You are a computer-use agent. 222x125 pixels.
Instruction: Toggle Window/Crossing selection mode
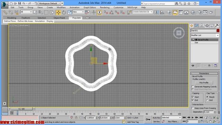click(52, 12)
